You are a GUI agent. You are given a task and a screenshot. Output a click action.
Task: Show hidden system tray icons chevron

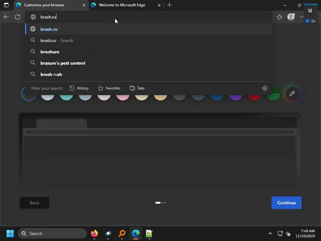click(x=270, y=233)
